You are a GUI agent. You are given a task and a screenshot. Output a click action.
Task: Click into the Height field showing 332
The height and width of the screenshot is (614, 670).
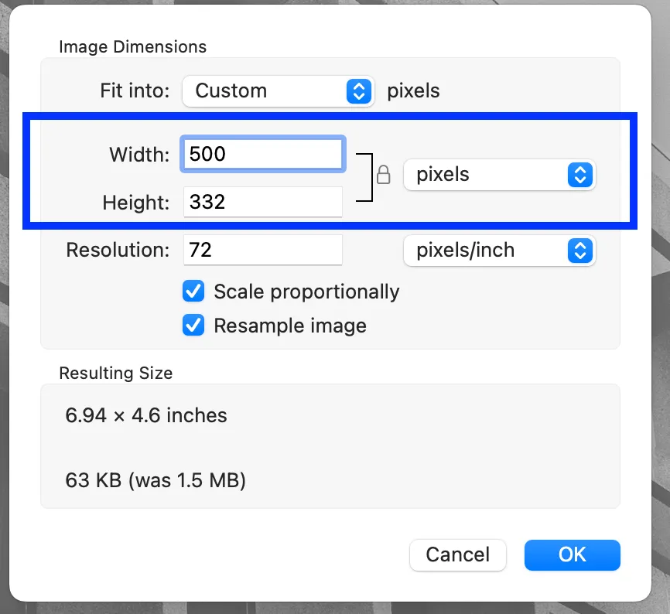coord(262,203)
